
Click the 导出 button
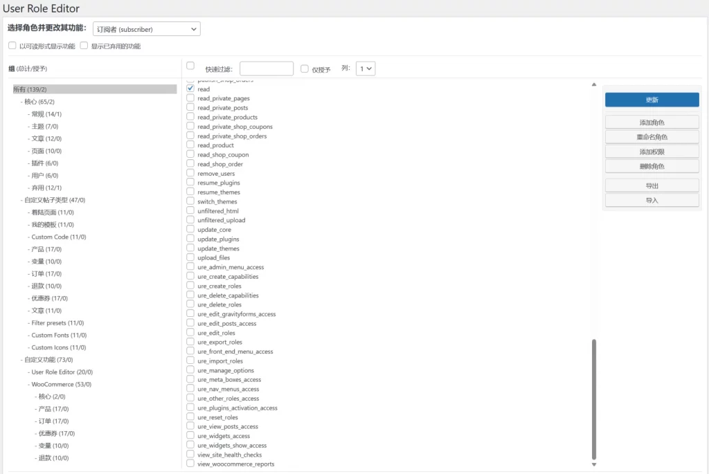click(652, 185)
